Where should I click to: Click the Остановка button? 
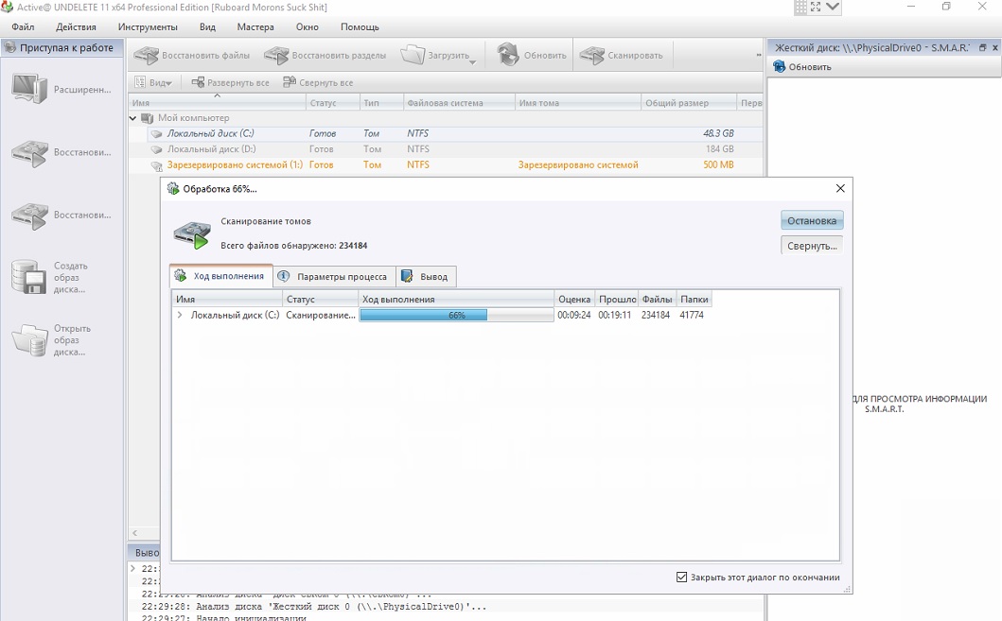[812, 220]
